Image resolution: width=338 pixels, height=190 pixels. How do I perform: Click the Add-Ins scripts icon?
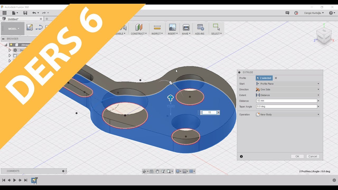pos(200,27)
